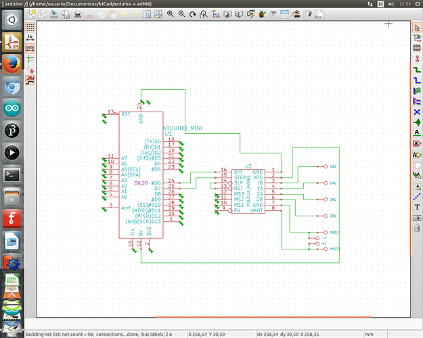Image resolution: width=423 pixels, height=338 pixels.
Task: Select the Place component tool
Action: pyautogui.click(x=417, y=49)
